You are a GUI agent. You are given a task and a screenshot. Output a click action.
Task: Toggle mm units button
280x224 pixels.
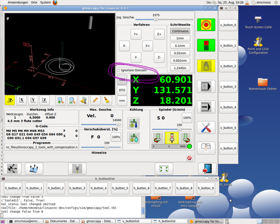pyautogui.click(x=122, y=101)
